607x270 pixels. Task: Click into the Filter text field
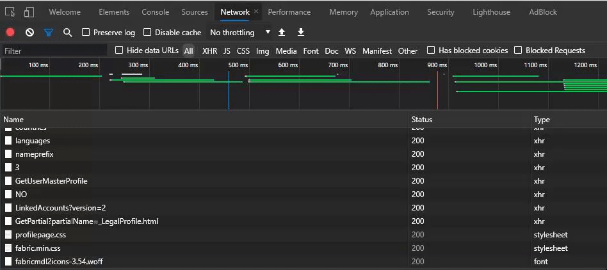(x=54, y=51)
